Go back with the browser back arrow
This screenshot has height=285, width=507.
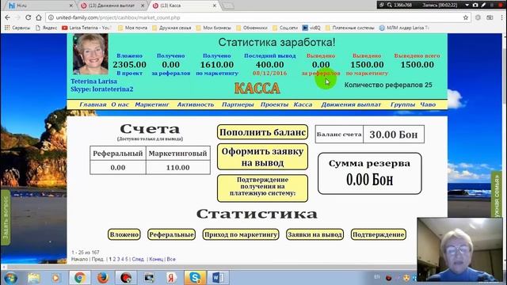pyautogui.click(x=7, y=17)
